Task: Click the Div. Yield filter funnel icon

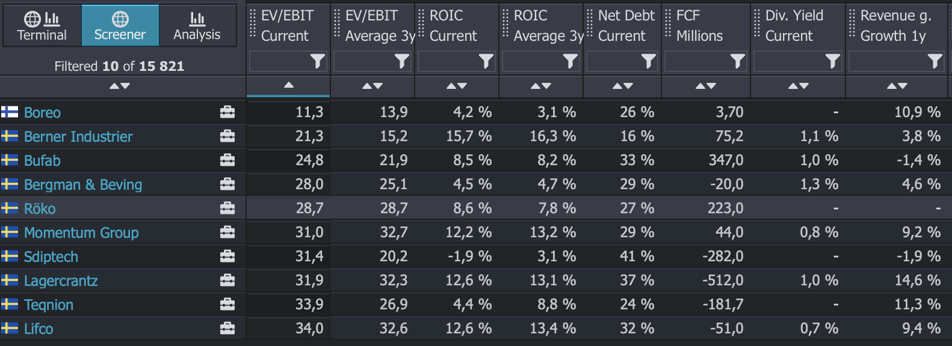Action: (832, 61)
